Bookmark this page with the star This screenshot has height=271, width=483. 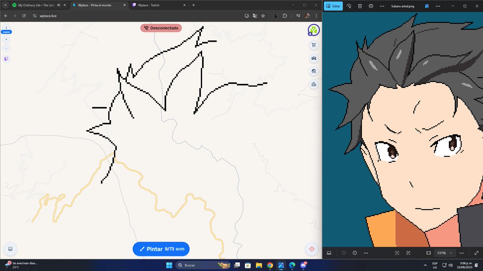point(263,16)
